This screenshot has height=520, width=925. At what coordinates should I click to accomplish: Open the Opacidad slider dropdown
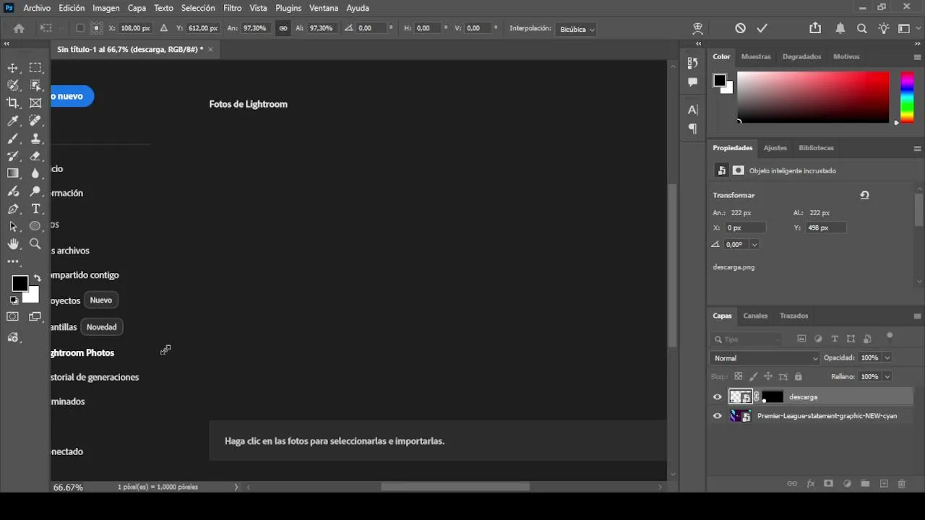click(887, 357)
